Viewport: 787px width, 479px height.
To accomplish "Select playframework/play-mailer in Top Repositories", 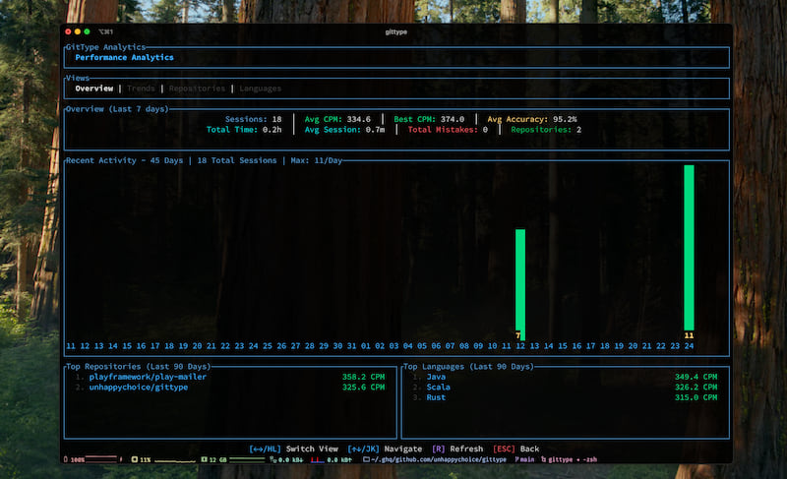I will point(148,377).
